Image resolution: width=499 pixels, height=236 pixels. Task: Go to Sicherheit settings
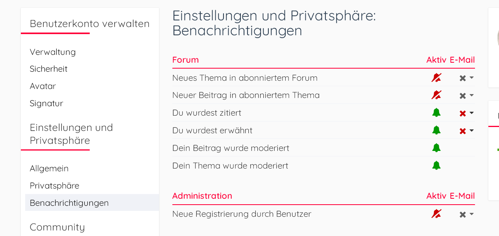point(48,69)
